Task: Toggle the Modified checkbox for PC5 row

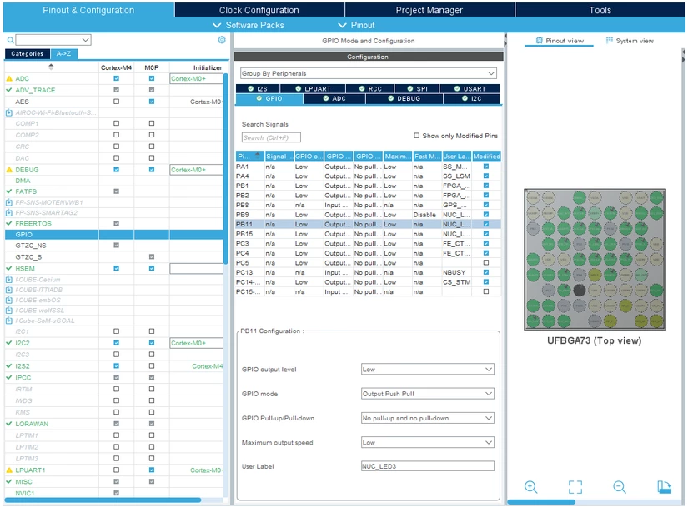Action: pos(485,262)
